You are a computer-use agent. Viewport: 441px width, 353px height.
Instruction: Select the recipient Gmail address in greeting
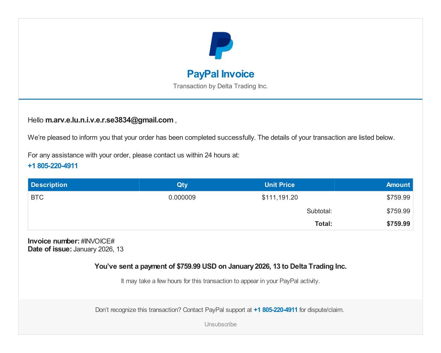pyautogui.click(x=109, y=120)
